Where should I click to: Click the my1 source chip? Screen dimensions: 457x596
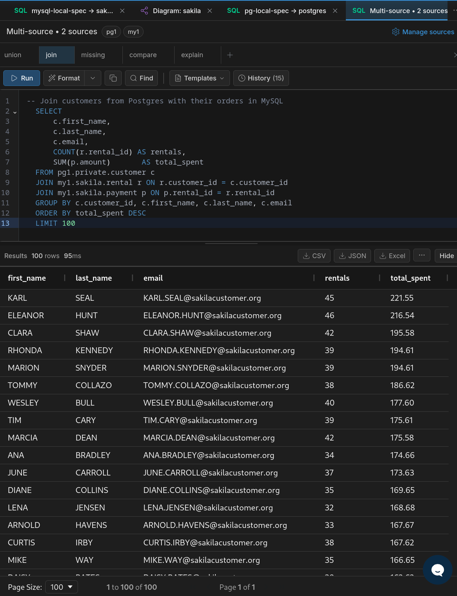[133, 32]
